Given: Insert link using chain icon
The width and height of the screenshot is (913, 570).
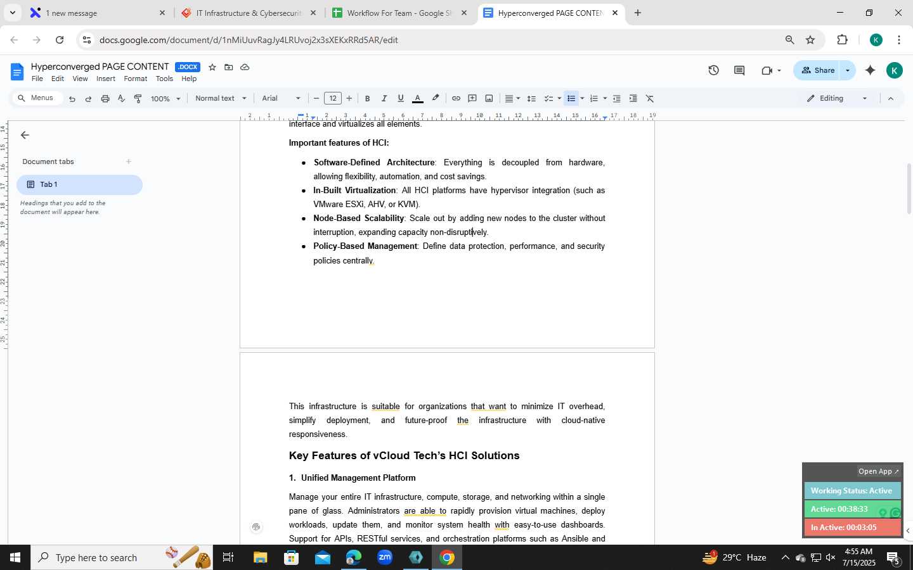Looking at the screenshot, I should pos(456,99).
